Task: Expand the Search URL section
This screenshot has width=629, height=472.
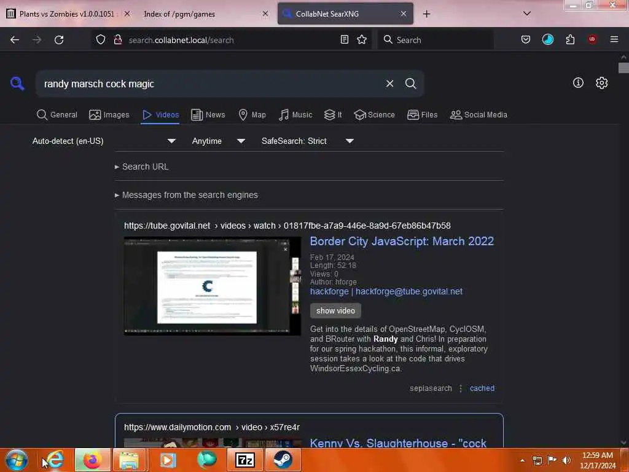Action: (142, 167)
